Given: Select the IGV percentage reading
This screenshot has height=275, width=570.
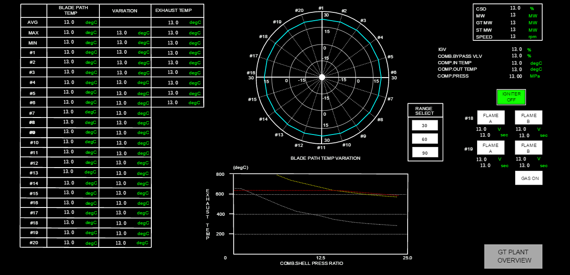Looking at the screenshot, I should tap(516, 49).
